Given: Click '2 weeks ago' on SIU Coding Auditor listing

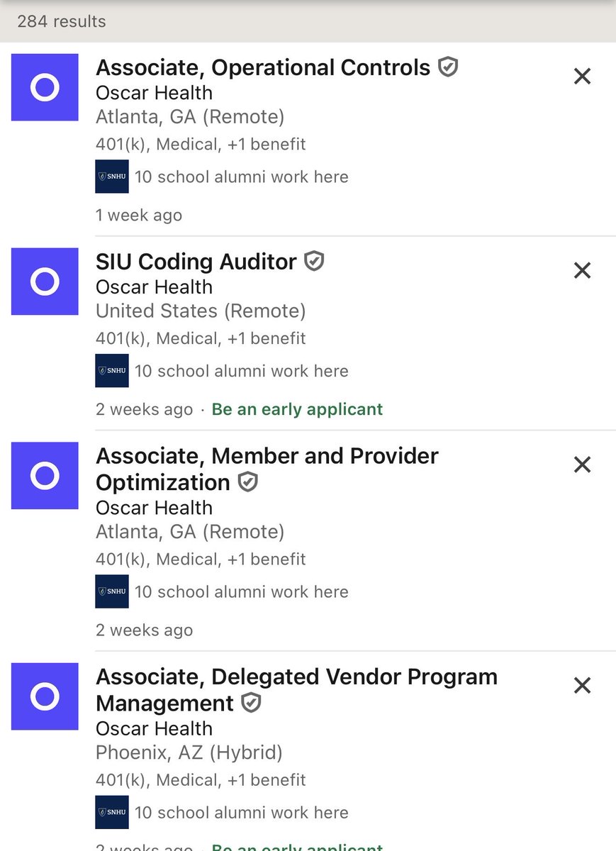Looking at the screenshot, I should point(144,409).
